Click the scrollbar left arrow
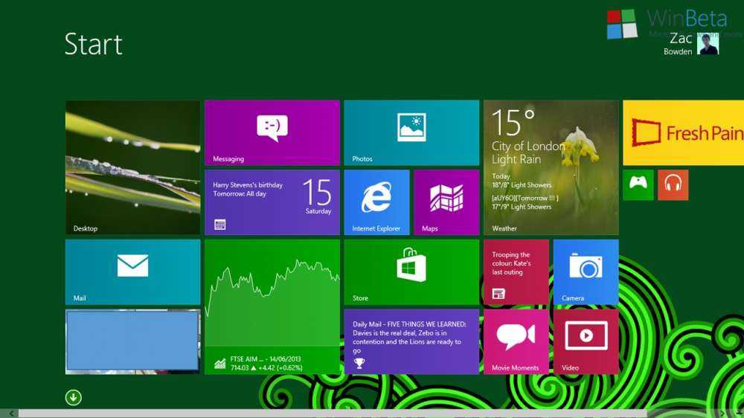The width and height of the screenshot is (744, 418). (11, 414)
